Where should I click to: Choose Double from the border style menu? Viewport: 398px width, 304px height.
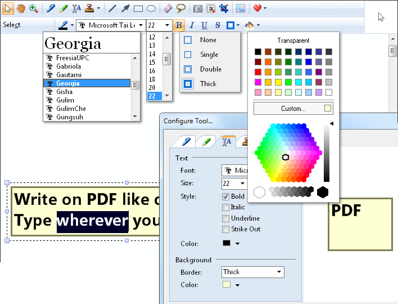(210, 69)
